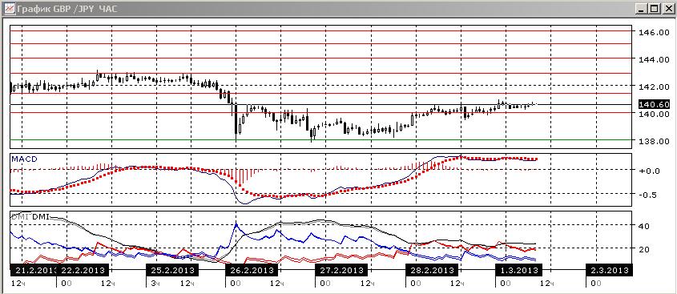Click the 142.00 price axis label
The height and width of the screenshot is (294, 677).
pos(654,87)
